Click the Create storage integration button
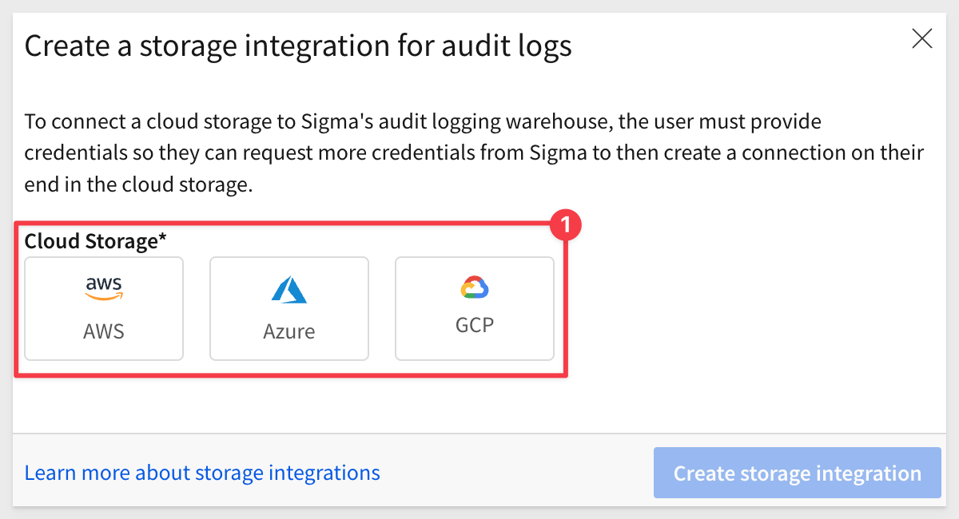This screenshot has width=959, height=519. point(798,473)
